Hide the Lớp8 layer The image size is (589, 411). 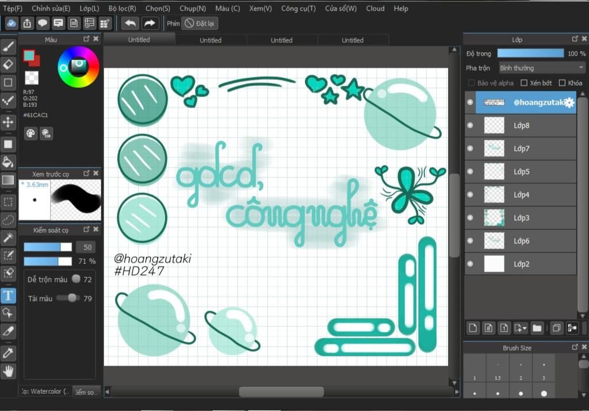click(x=470, y=125)
